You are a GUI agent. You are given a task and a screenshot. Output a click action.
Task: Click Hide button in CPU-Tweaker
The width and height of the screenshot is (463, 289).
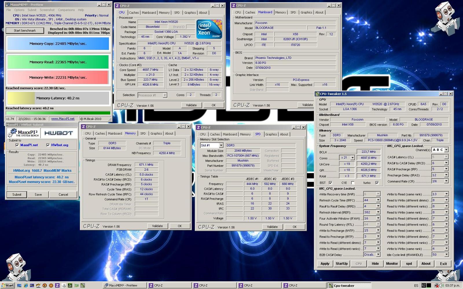coord(375,264)
